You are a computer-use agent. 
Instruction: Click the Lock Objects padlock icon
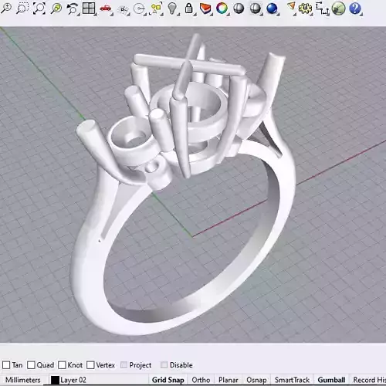coord(189,8)
